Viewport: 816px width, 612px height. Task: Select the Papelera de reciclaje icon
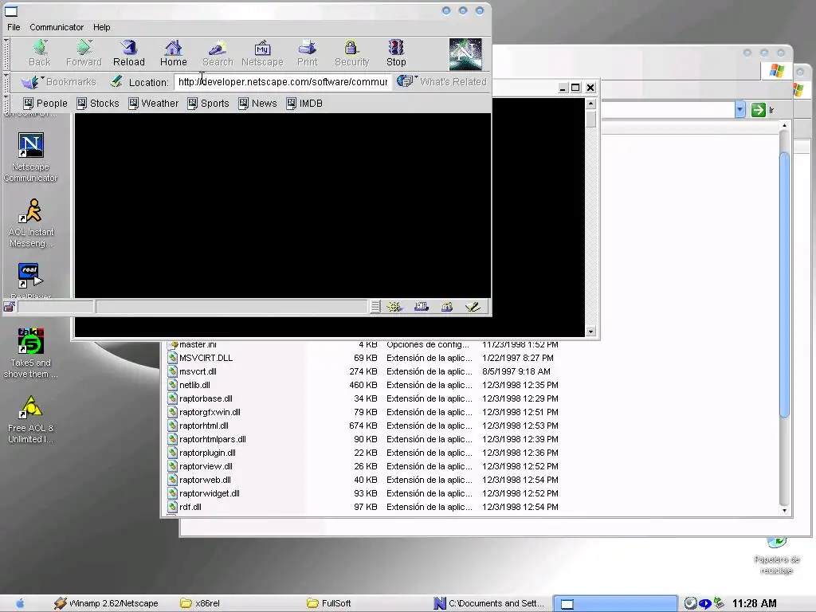click(776, 557)
